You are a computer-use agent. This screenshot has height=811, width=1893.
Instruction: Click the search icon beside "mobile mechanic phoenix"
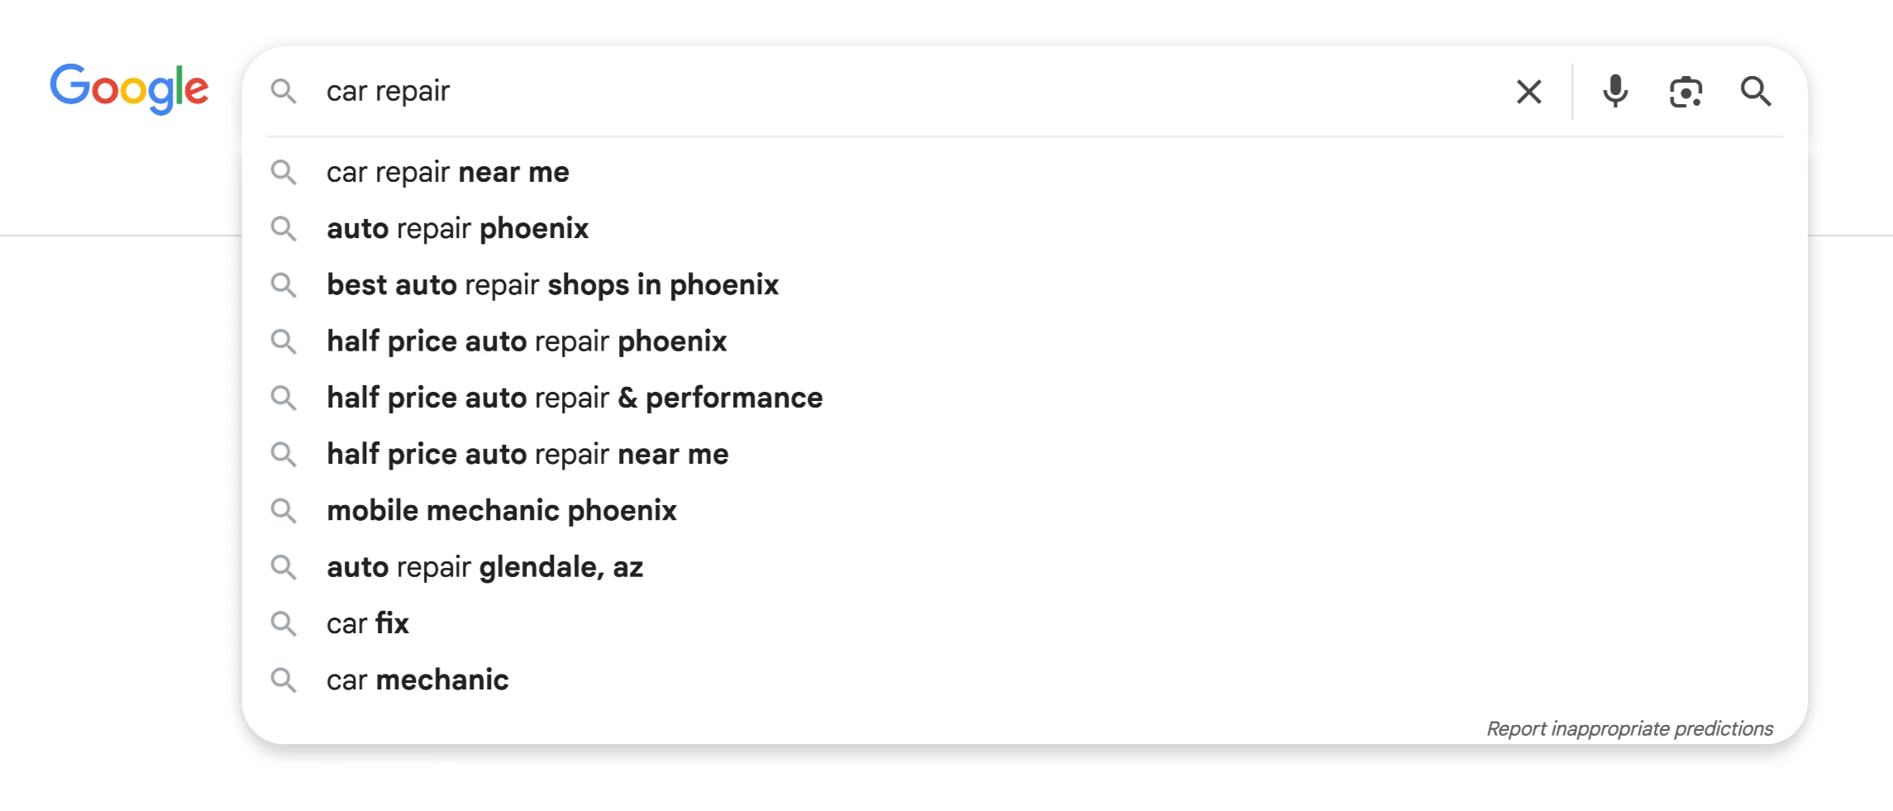tap(284, 510)
